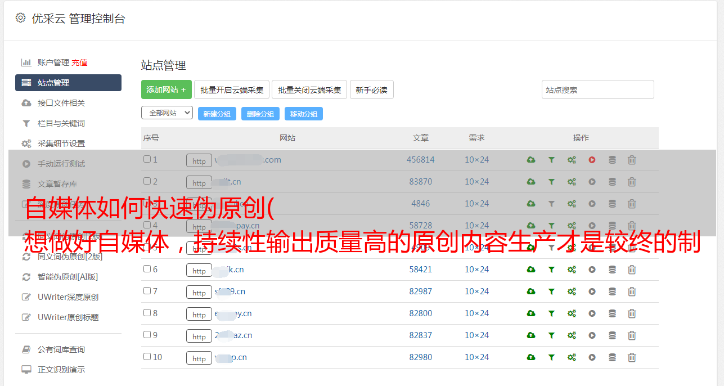The image size is (724, 386).
Task: Check the box next to row 10
Action: 147,357
